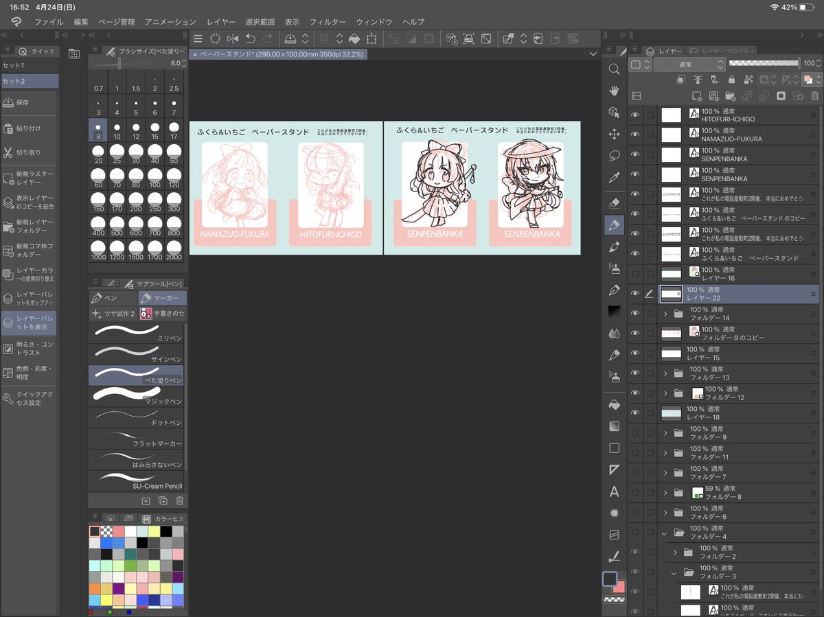Image resolution: width=824 pixels, height=617 pixels.
Task: Select the Text tool (A icon)
Action: (615, 491)
